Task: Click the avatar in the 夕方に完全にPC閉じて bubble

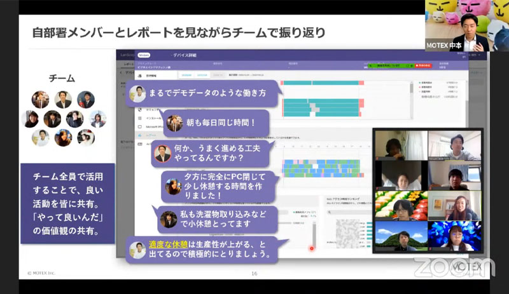Action: (173, 187)
